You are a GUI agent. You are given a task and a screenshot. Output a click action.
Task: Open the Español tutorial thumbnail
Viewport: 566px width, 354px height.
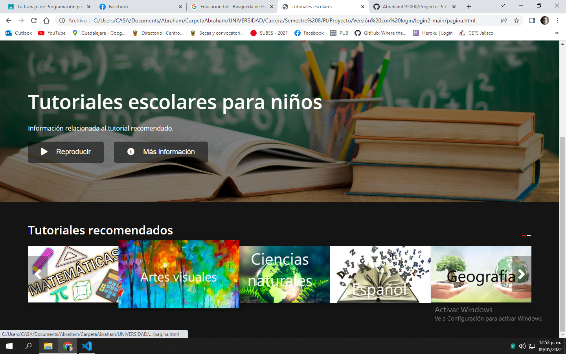pos(380,274)
